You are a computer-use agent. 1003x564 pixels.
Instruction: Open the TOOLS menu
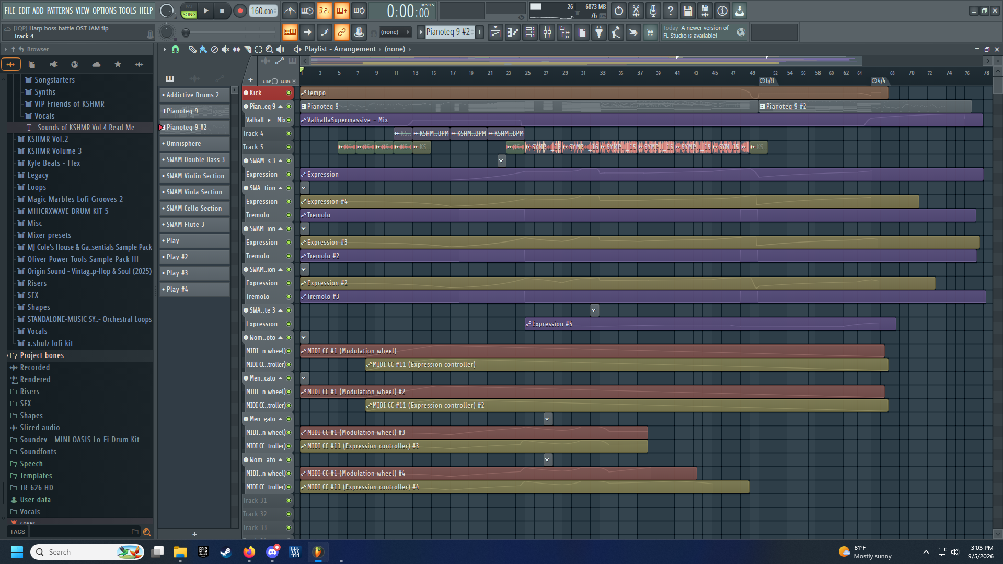coord(128,10)
